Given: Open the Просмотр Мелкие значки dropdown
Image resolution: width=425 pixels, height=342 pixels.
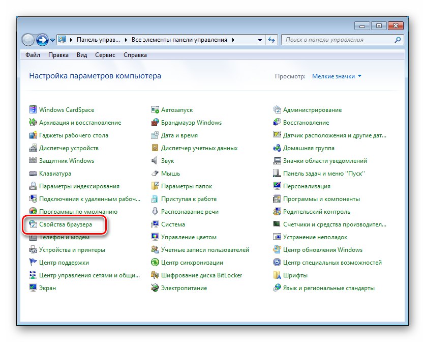Looking at the screenshot, I should [337, 76].
